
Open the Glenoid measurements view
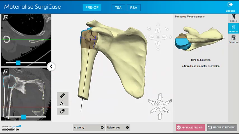(x=233, y=18)
